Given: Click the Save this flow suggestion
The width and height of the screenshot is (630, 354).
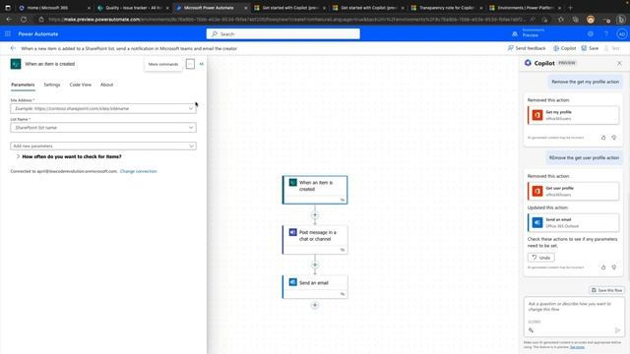Looking at the screenshot, I should click(x=606, y=290).
